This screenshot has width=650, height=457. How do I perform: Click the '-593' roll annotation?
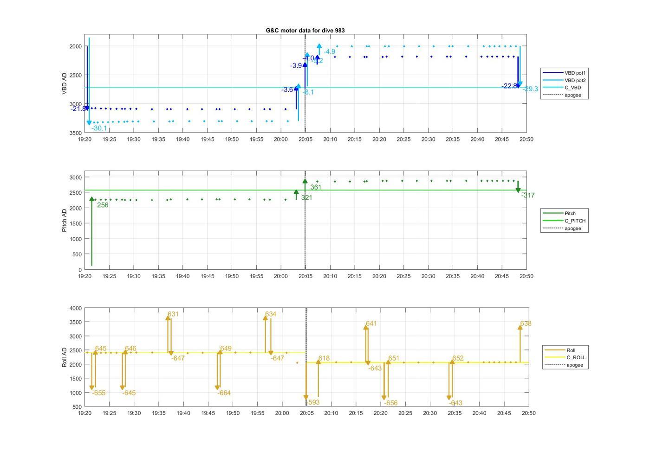point(313,402)
